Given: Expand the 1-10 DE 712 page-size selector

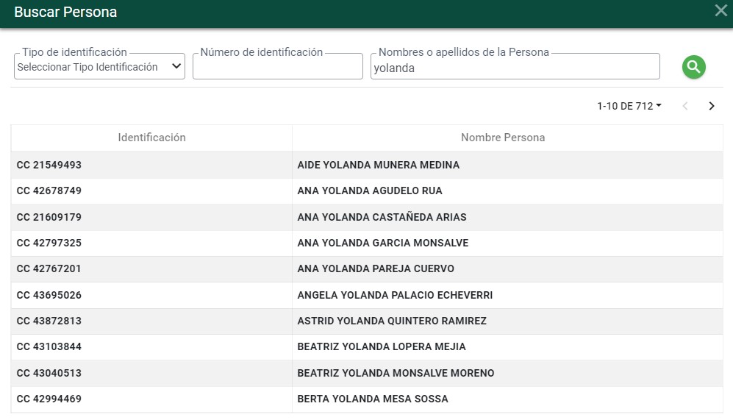Looking at the screenshot, I should (x=629, y=106).
